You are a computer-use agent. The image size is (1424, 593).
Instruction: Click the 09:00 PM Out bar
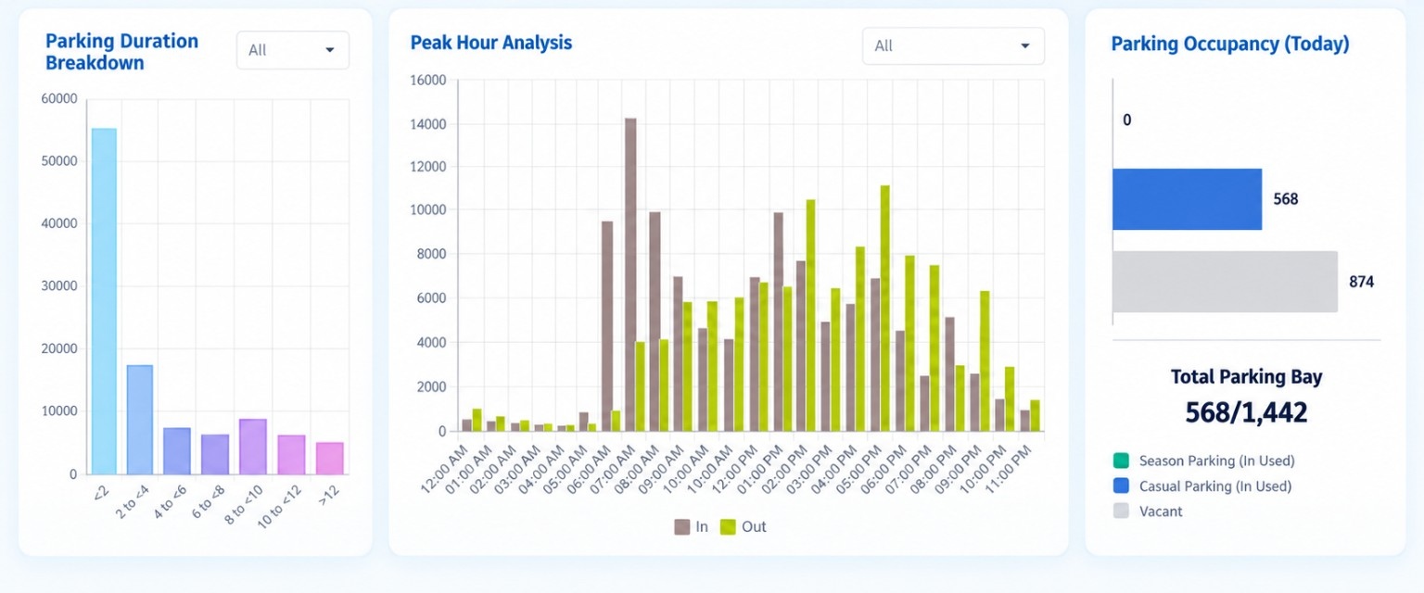tap(985, 361)
